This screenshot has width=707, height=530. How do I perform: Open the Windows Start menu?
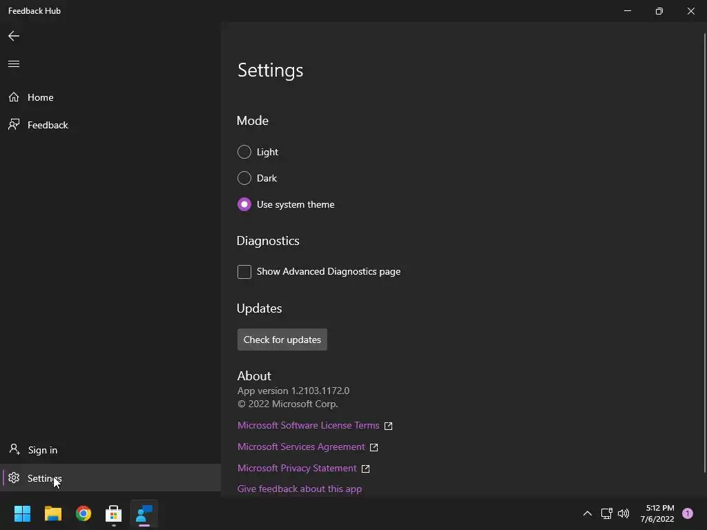[22, 513]
